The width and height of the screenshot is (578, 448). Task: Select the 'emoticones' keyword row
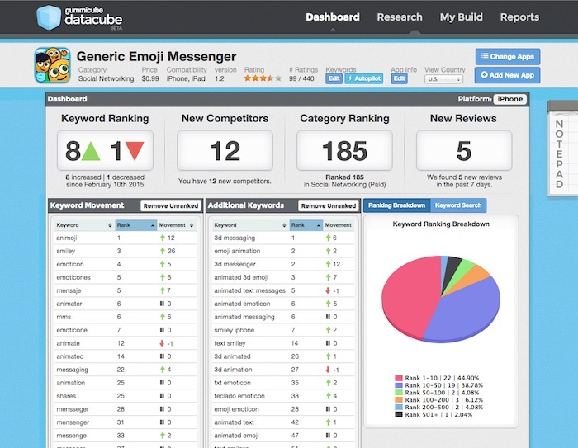click(x=126, y=277)
